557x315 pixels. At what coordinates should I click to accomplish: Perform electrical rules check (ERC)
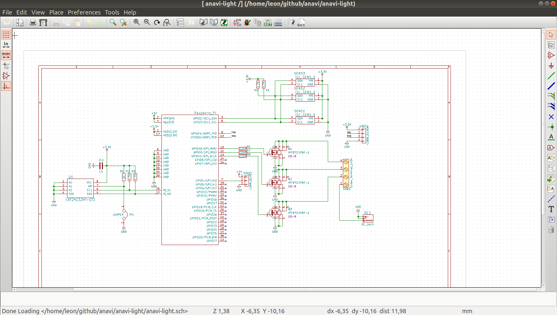(x=247, y=22)
